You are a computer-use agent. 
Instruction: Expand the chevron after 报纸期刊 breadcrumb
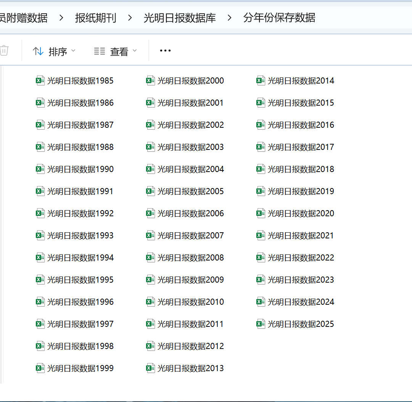pos(130,18)
